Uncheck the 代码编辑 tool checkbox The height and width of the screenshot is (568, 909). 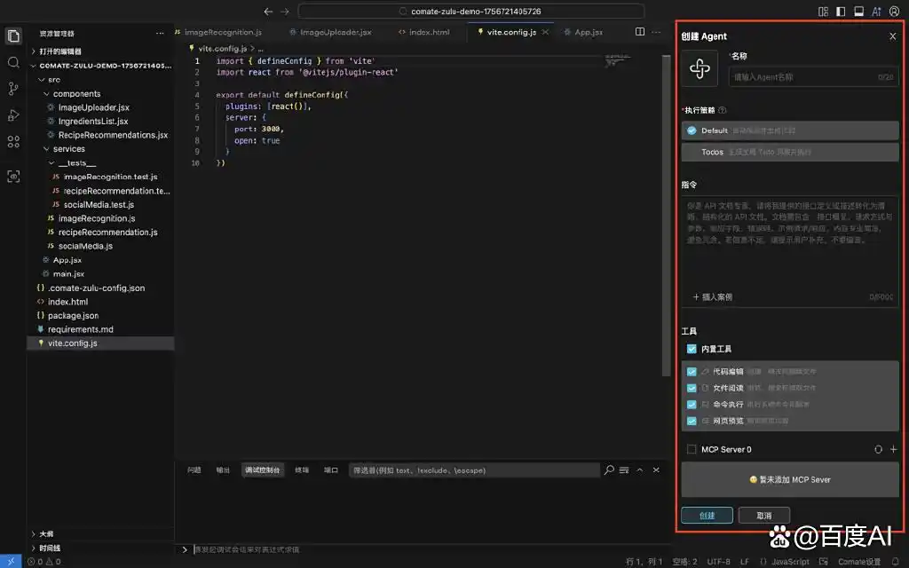coord(692,372)
